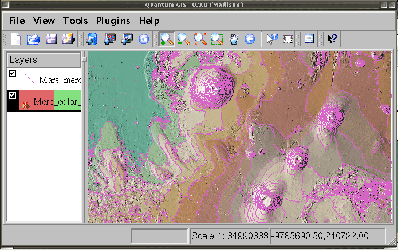Open a project with the folder icon
The image size is (398, 250).
34,39
